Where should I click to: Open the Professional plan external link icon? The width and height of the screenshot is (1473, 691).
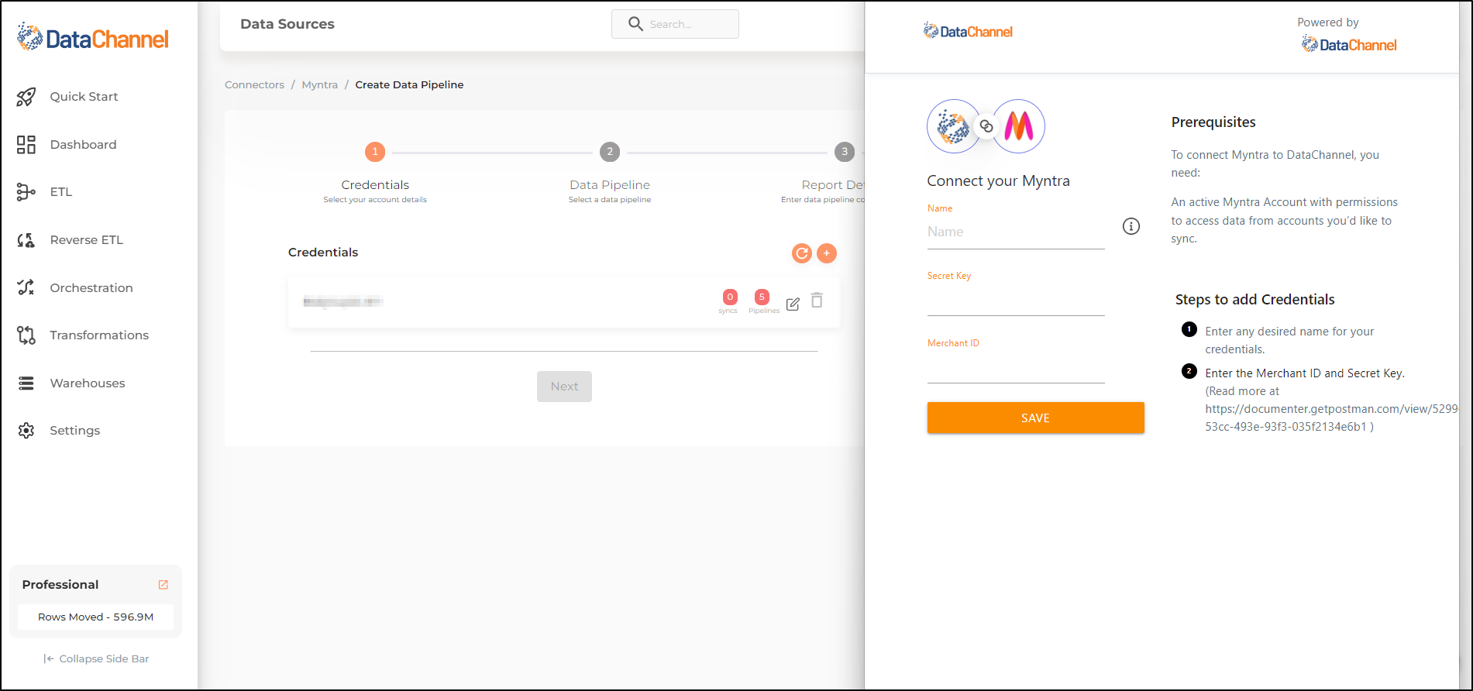pos(163,585)
